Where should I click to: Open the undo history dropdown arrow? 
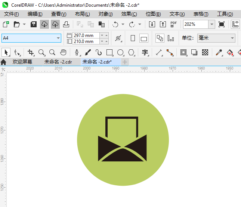(123, 24)
